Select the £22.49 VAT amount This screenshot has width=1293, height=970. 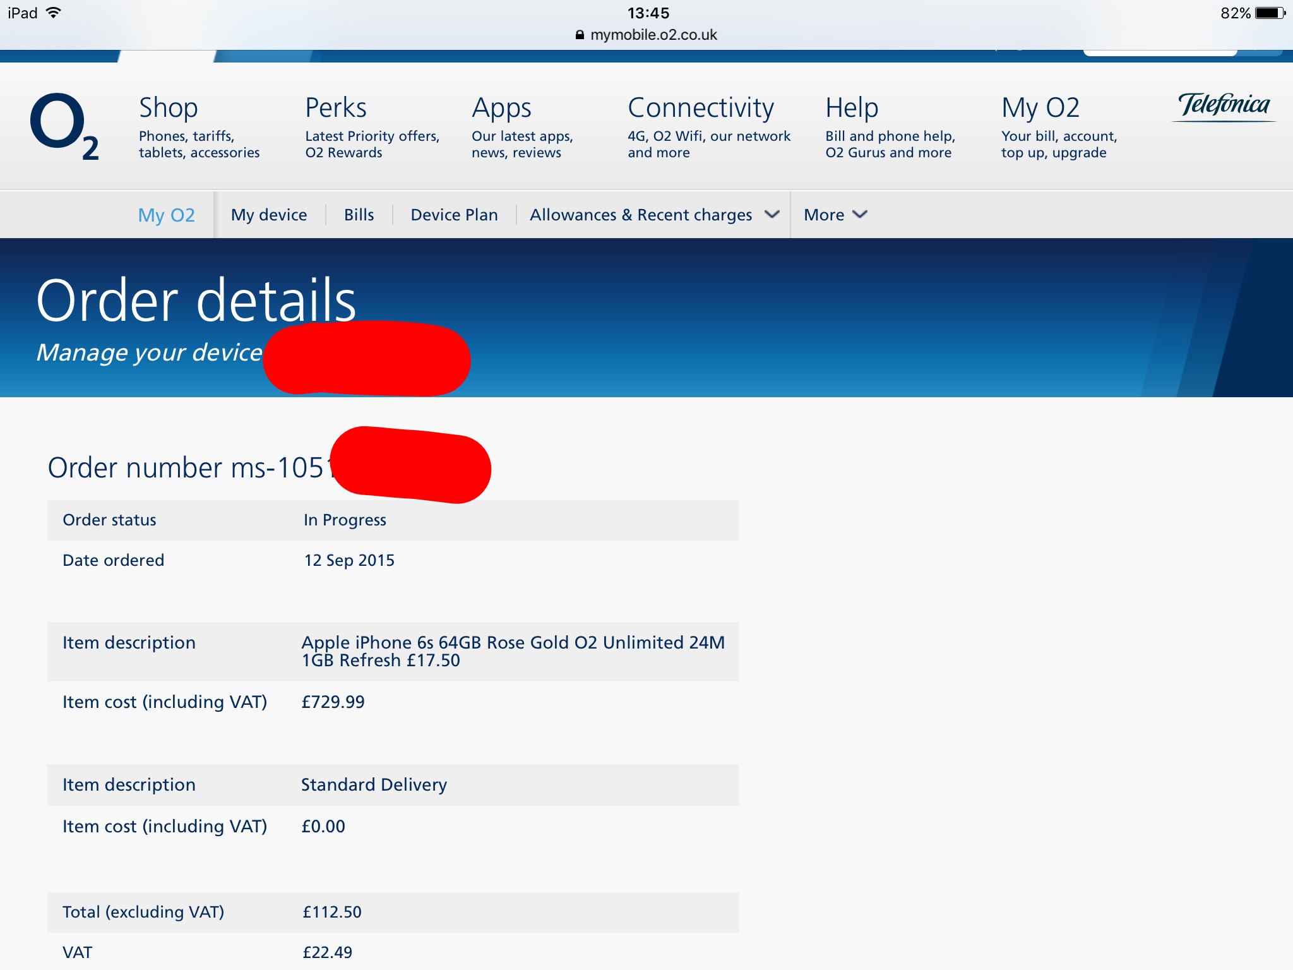tap(327, 952)
